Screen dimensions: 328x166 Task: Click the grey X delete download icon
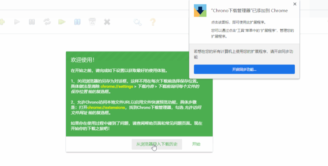[x=107, y=22]
